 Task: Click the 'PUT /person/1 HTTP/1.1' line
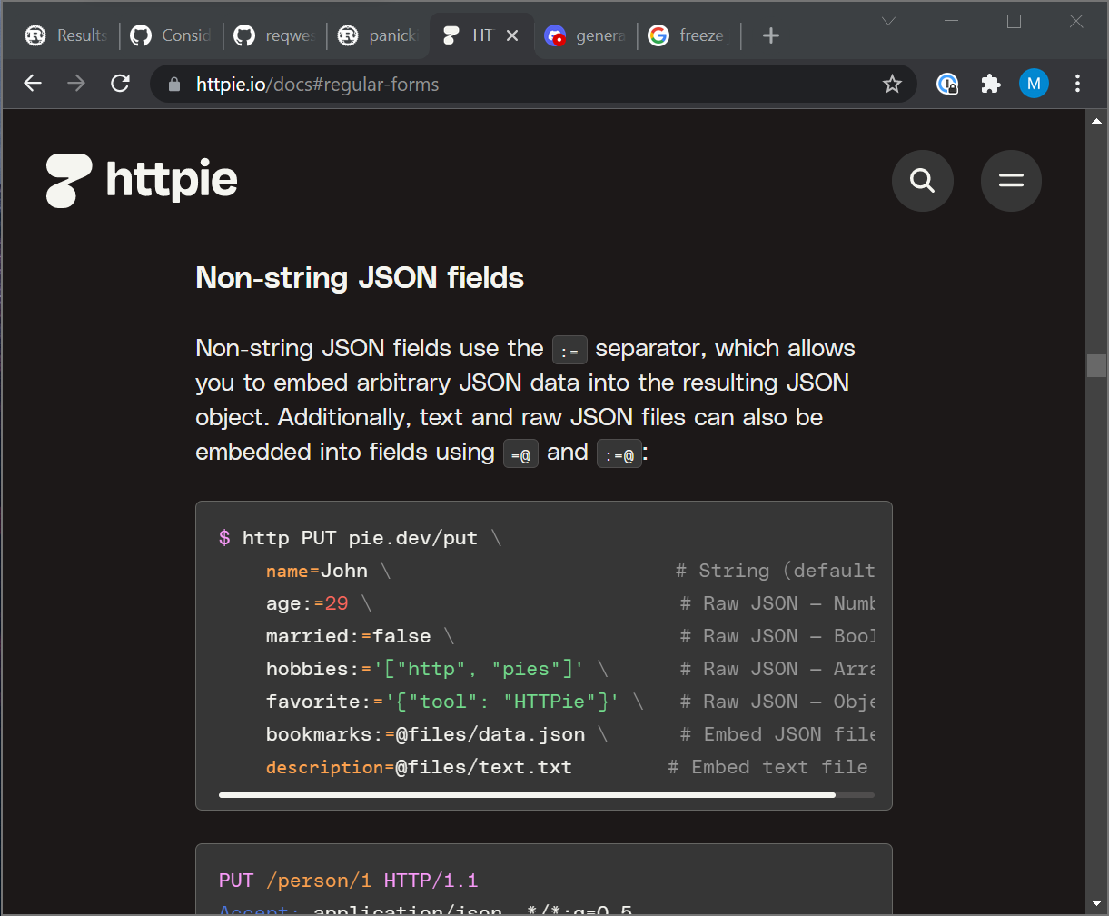[x=348, y=881]
